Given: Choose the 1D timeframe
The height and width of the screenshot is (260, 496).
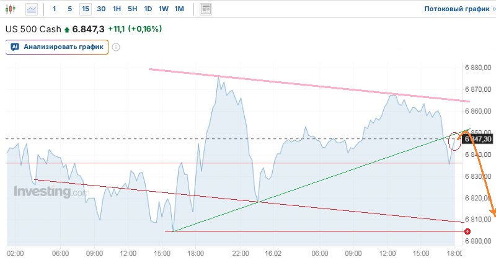Looking at the screenshot, I should click(x=148, y=9).
